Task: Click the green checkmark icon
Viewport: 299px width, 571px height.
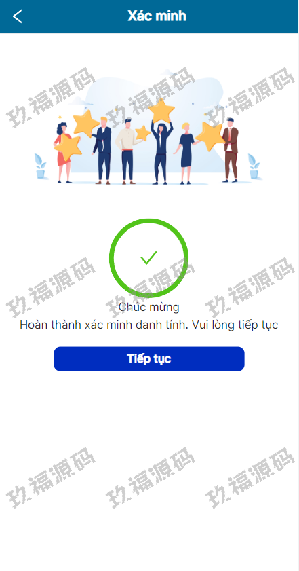Action: (x=148, y=258)
